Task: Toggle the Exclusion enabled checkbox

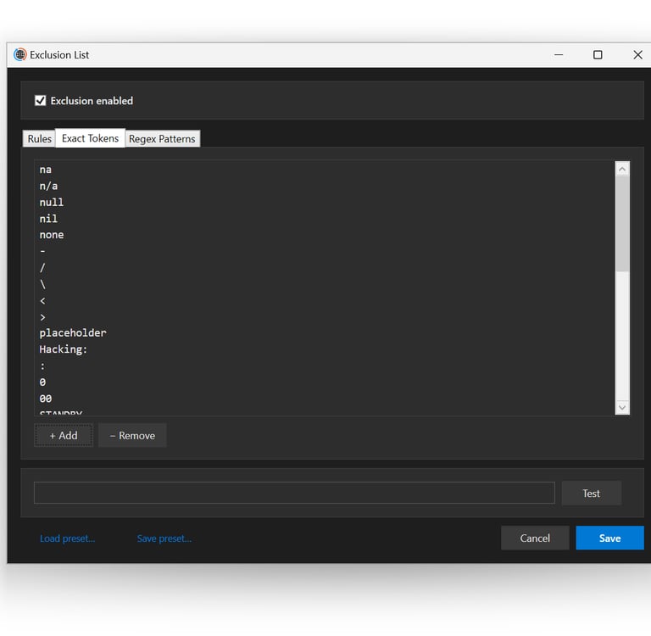Action: [41, 101]
